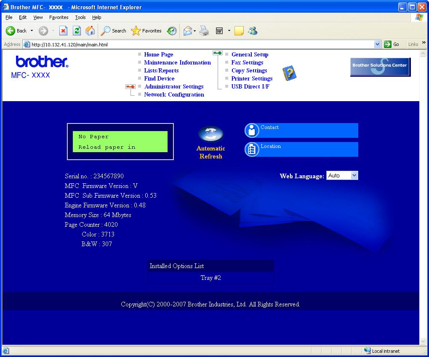Open the help question mark book icon

click(x=290, y=73)
